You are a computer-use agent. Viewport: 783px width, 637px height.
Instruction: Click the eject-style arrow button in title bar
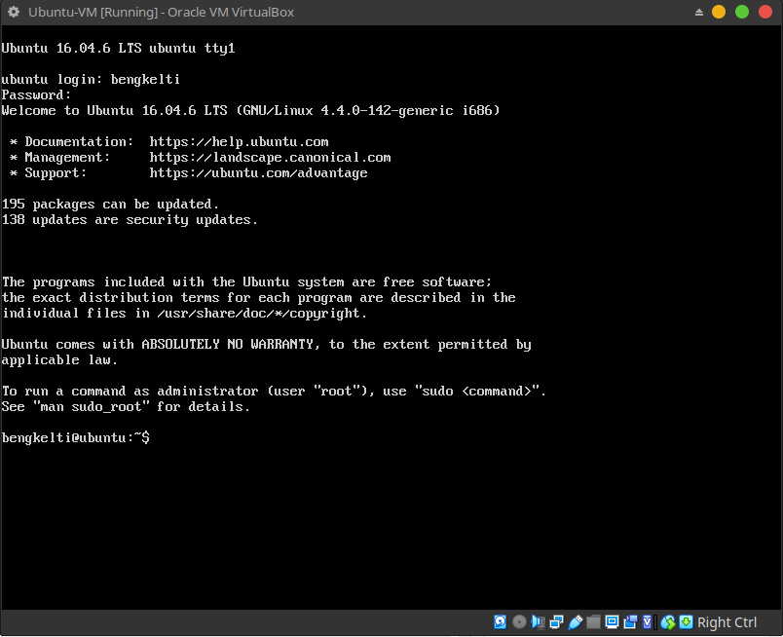(699, 12)
